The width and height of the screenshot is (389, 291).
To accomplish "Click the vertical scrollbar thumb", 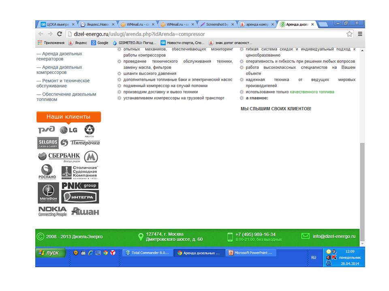I will tap(362, 192).
